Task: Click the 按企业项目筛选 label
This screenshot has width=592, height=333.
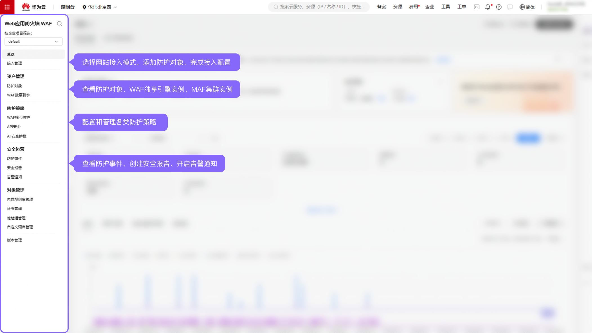Action: pyautogui.click(x=18, y=33)
